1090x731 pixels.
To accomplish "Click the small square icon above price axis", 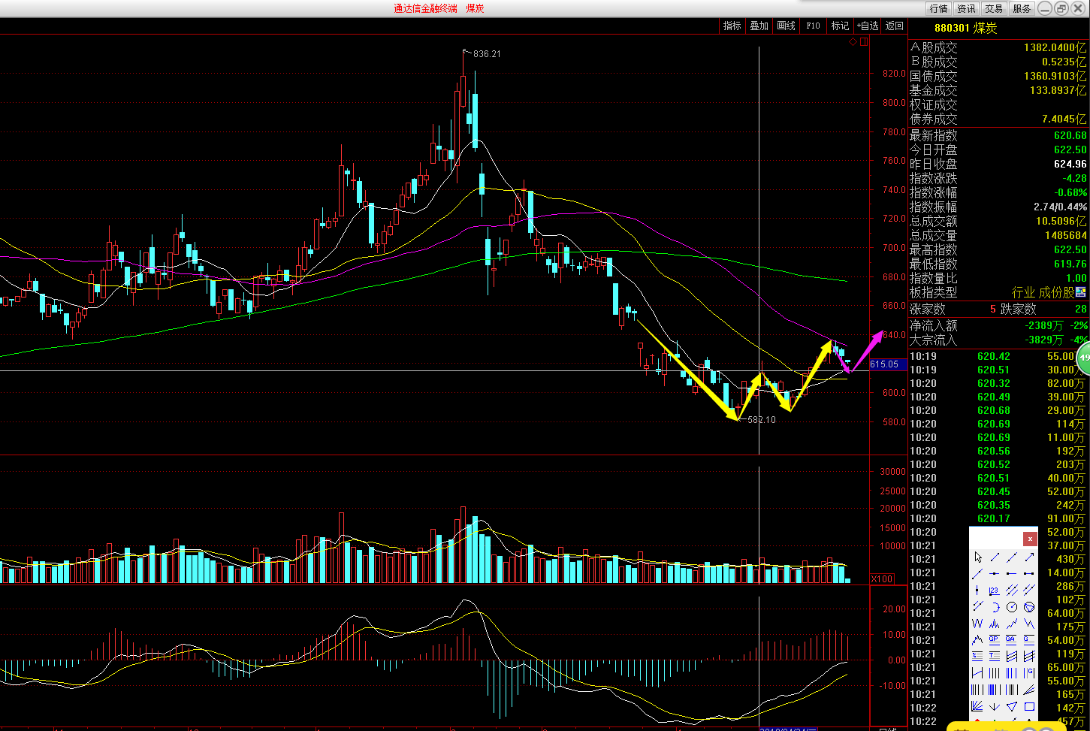I will (x=864, y=42).
